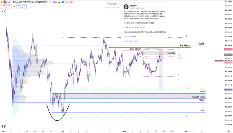
Task: Click the blue flag icon beside Binance
Action: (63, 2)
